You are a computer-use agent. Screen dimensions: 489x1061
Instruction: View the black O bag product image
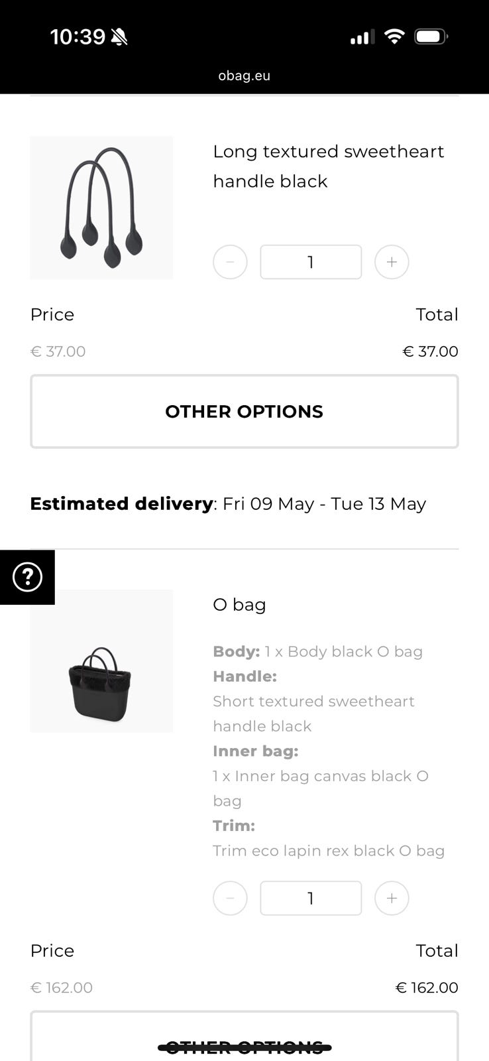coord(101,660)
